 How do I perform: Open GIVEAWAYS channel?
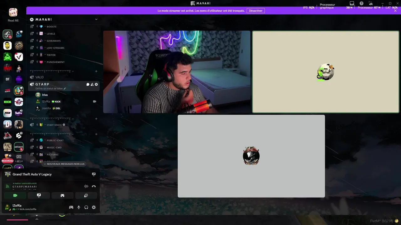pos(64,41)
